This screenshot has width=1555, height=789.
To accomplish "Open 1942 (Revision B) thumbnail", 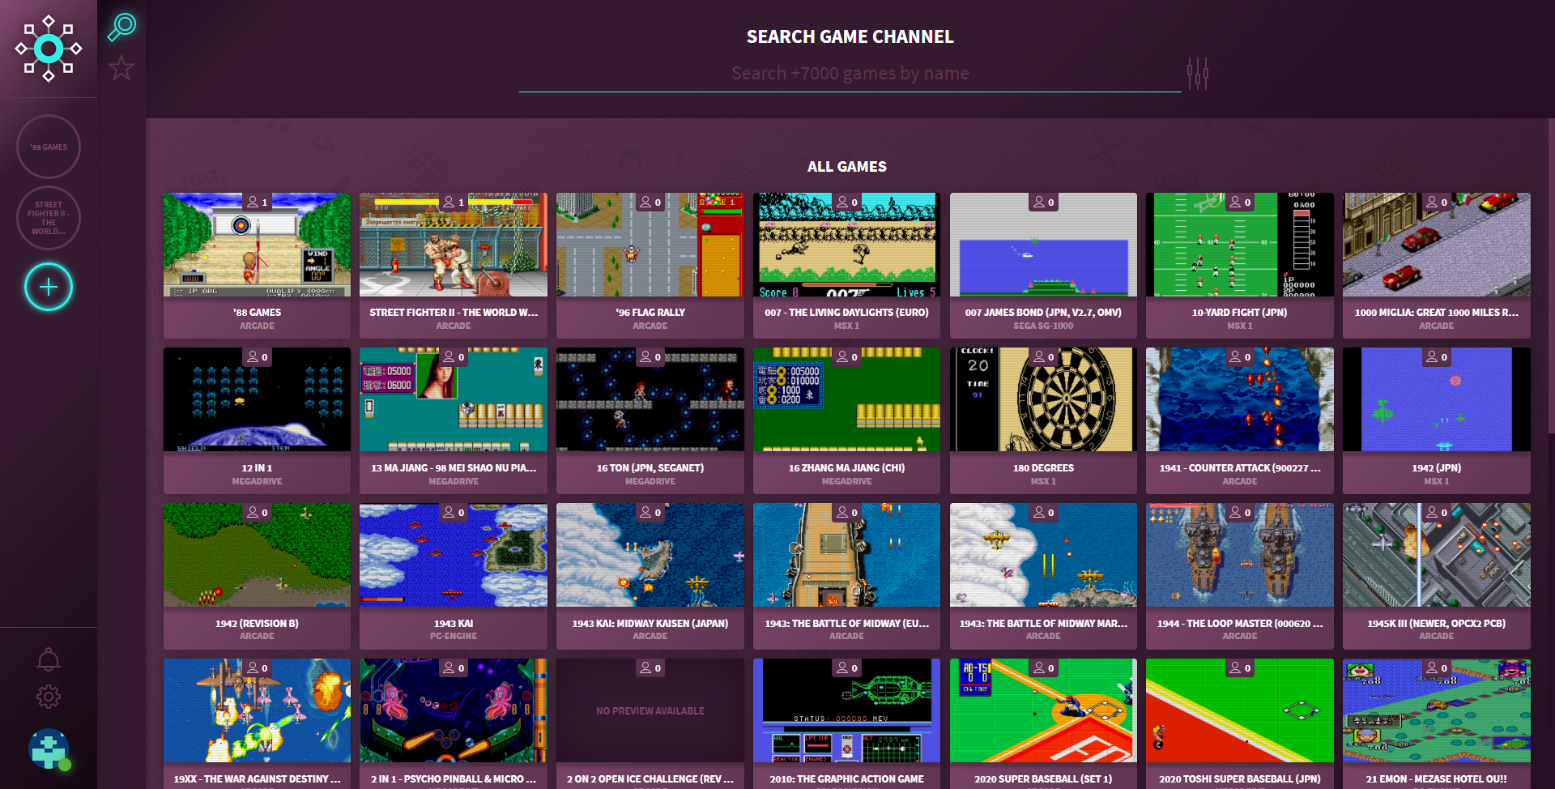I will tap(258, 555).
